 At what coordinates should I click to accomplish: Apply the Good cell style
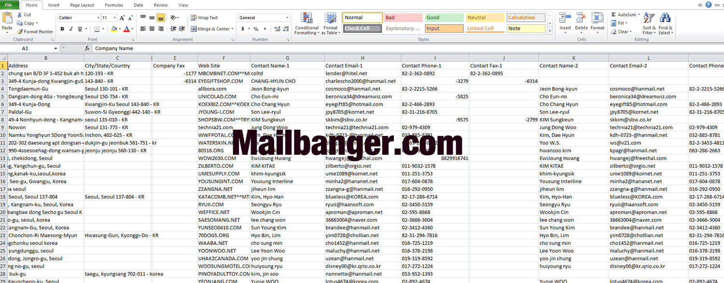(445, 18)
